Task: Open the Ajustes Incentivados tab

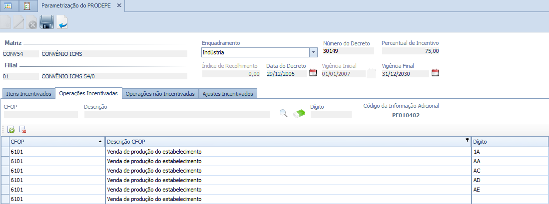Action: (x=228, y=94)
